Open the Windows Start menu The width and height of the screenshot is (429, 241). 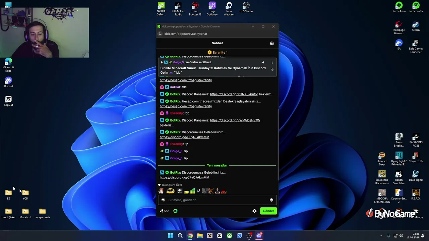(170, 236)
